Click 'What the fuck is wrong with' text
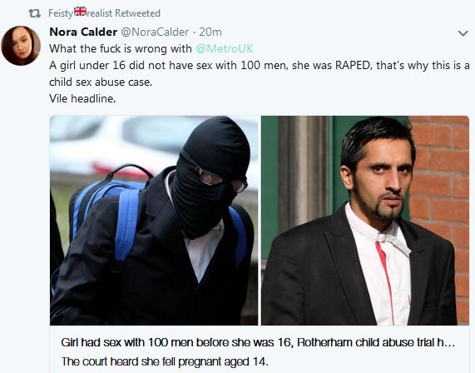The image size is (475, 373). pyautogui.click(x=121, y=48)
